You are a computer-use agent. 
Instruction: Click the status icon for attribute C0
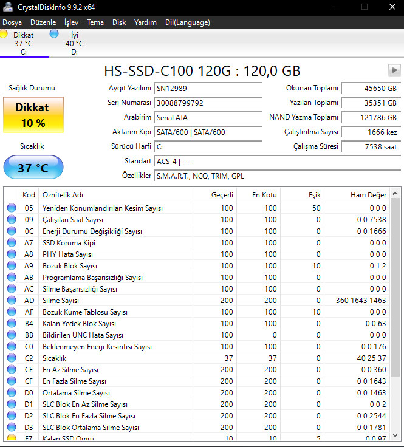point(12,346)
